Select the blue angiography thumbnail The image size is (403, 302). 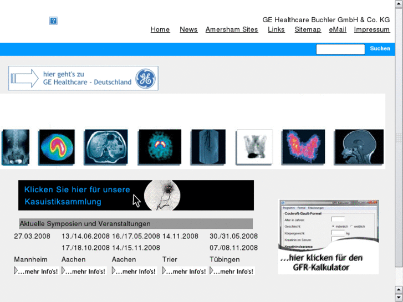click(208, 147)
